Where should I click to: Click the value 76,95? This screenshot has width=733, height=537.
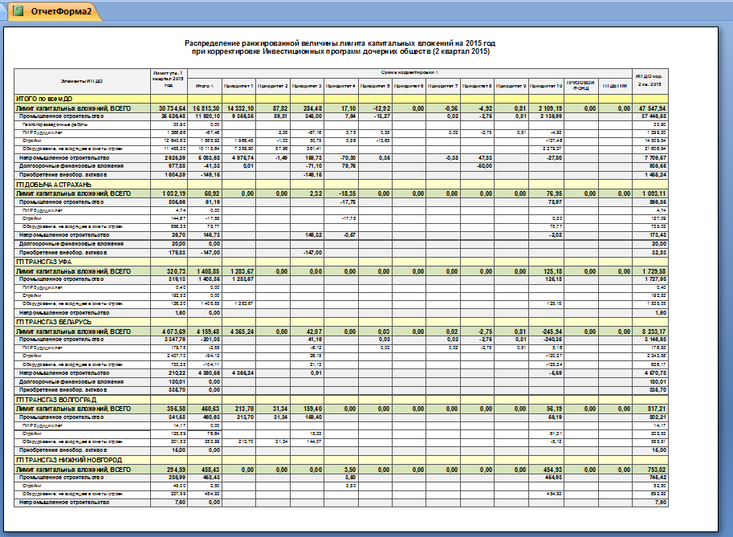[x=554, y=193]
